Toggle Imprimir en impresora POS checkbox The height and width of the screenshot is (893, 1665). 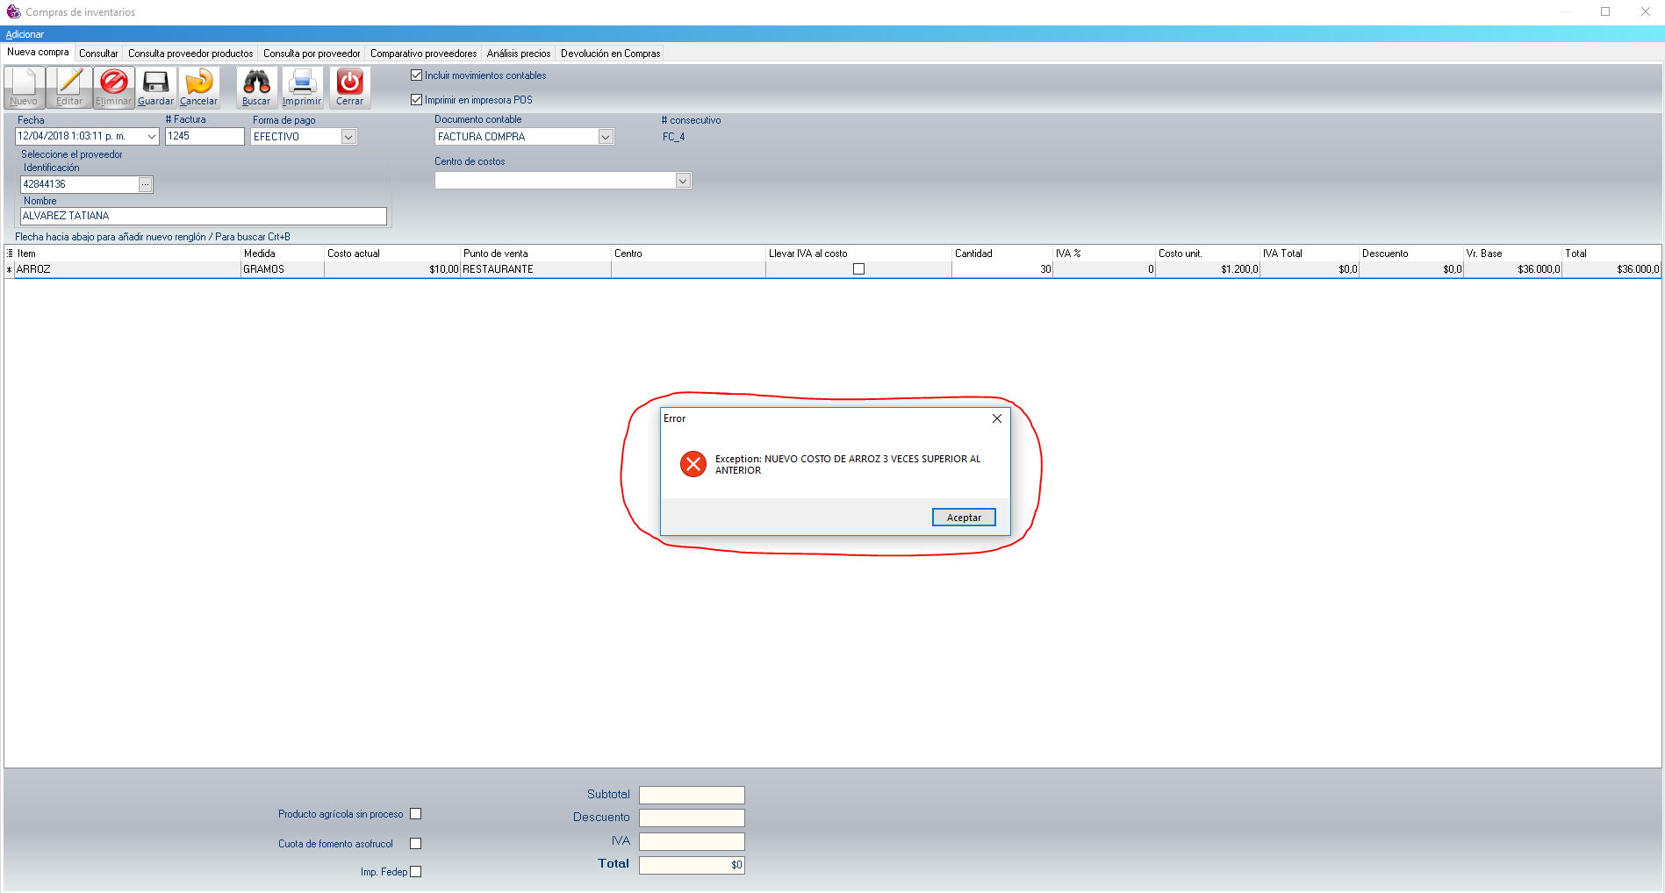tap(417, 100)
